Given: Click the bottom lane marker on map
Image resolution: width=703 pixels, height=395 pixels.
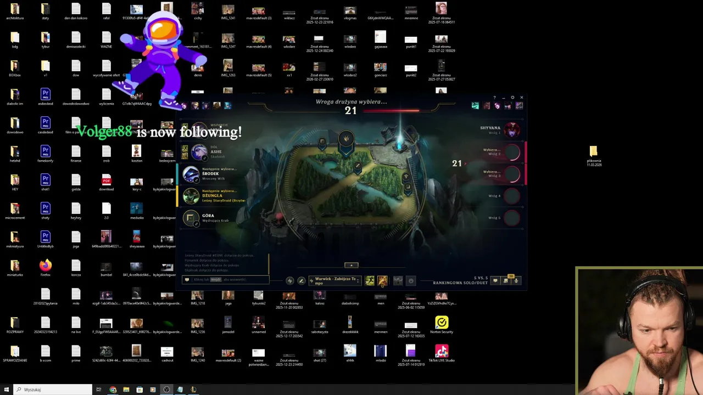Looking at the screenshot, I should click(x=408, y=187).
